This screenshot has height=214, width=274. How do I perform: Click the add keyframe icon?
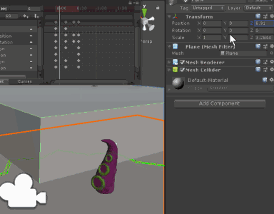(26, 16)
